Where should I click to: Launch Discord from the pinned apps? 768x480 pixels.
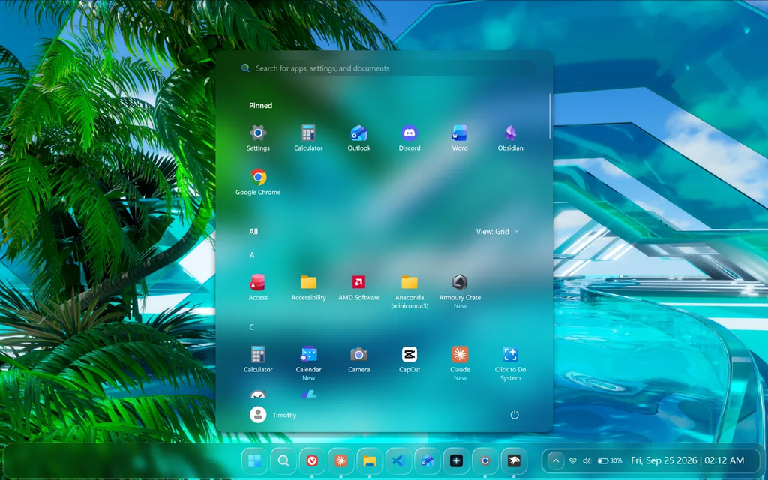pos(409,138)
